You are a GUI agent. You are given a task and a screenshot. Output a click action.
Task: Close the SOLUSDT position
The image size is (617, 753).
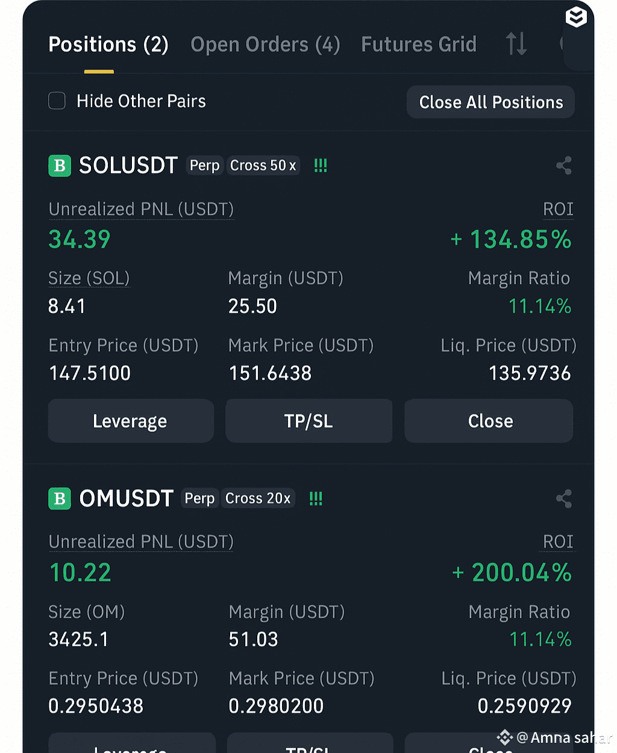(x=490, y=421)
